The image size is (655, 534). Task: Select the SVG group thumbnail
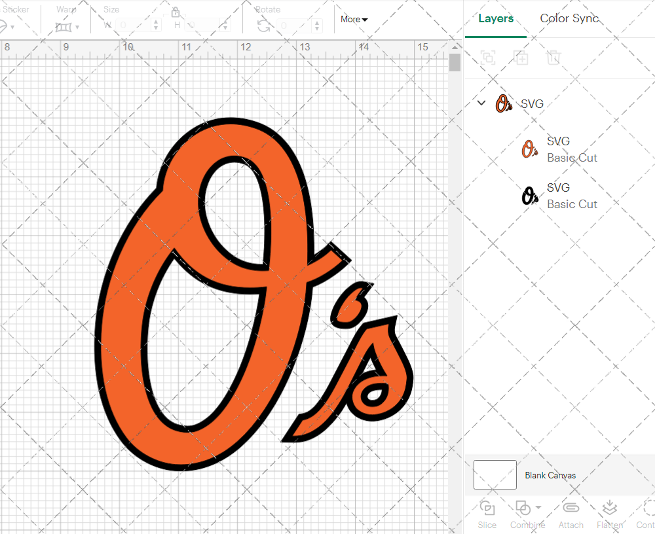click(504, 103)
